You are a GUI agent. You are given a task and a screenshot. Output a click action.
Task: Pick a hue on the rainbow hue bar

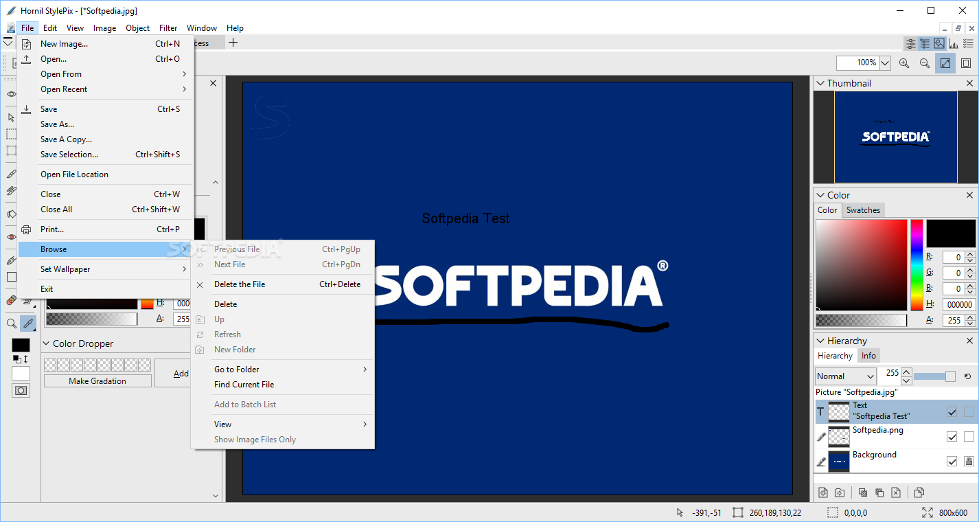[917, 265]
